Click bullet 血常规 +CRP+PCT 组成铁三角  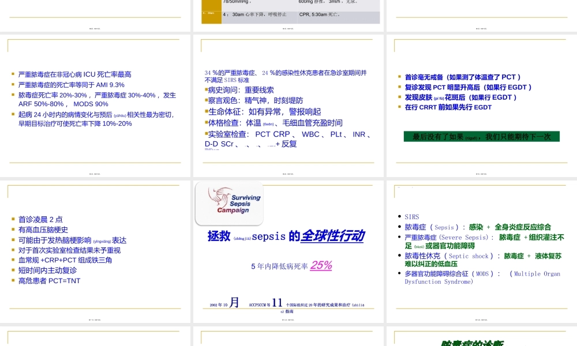65,260
